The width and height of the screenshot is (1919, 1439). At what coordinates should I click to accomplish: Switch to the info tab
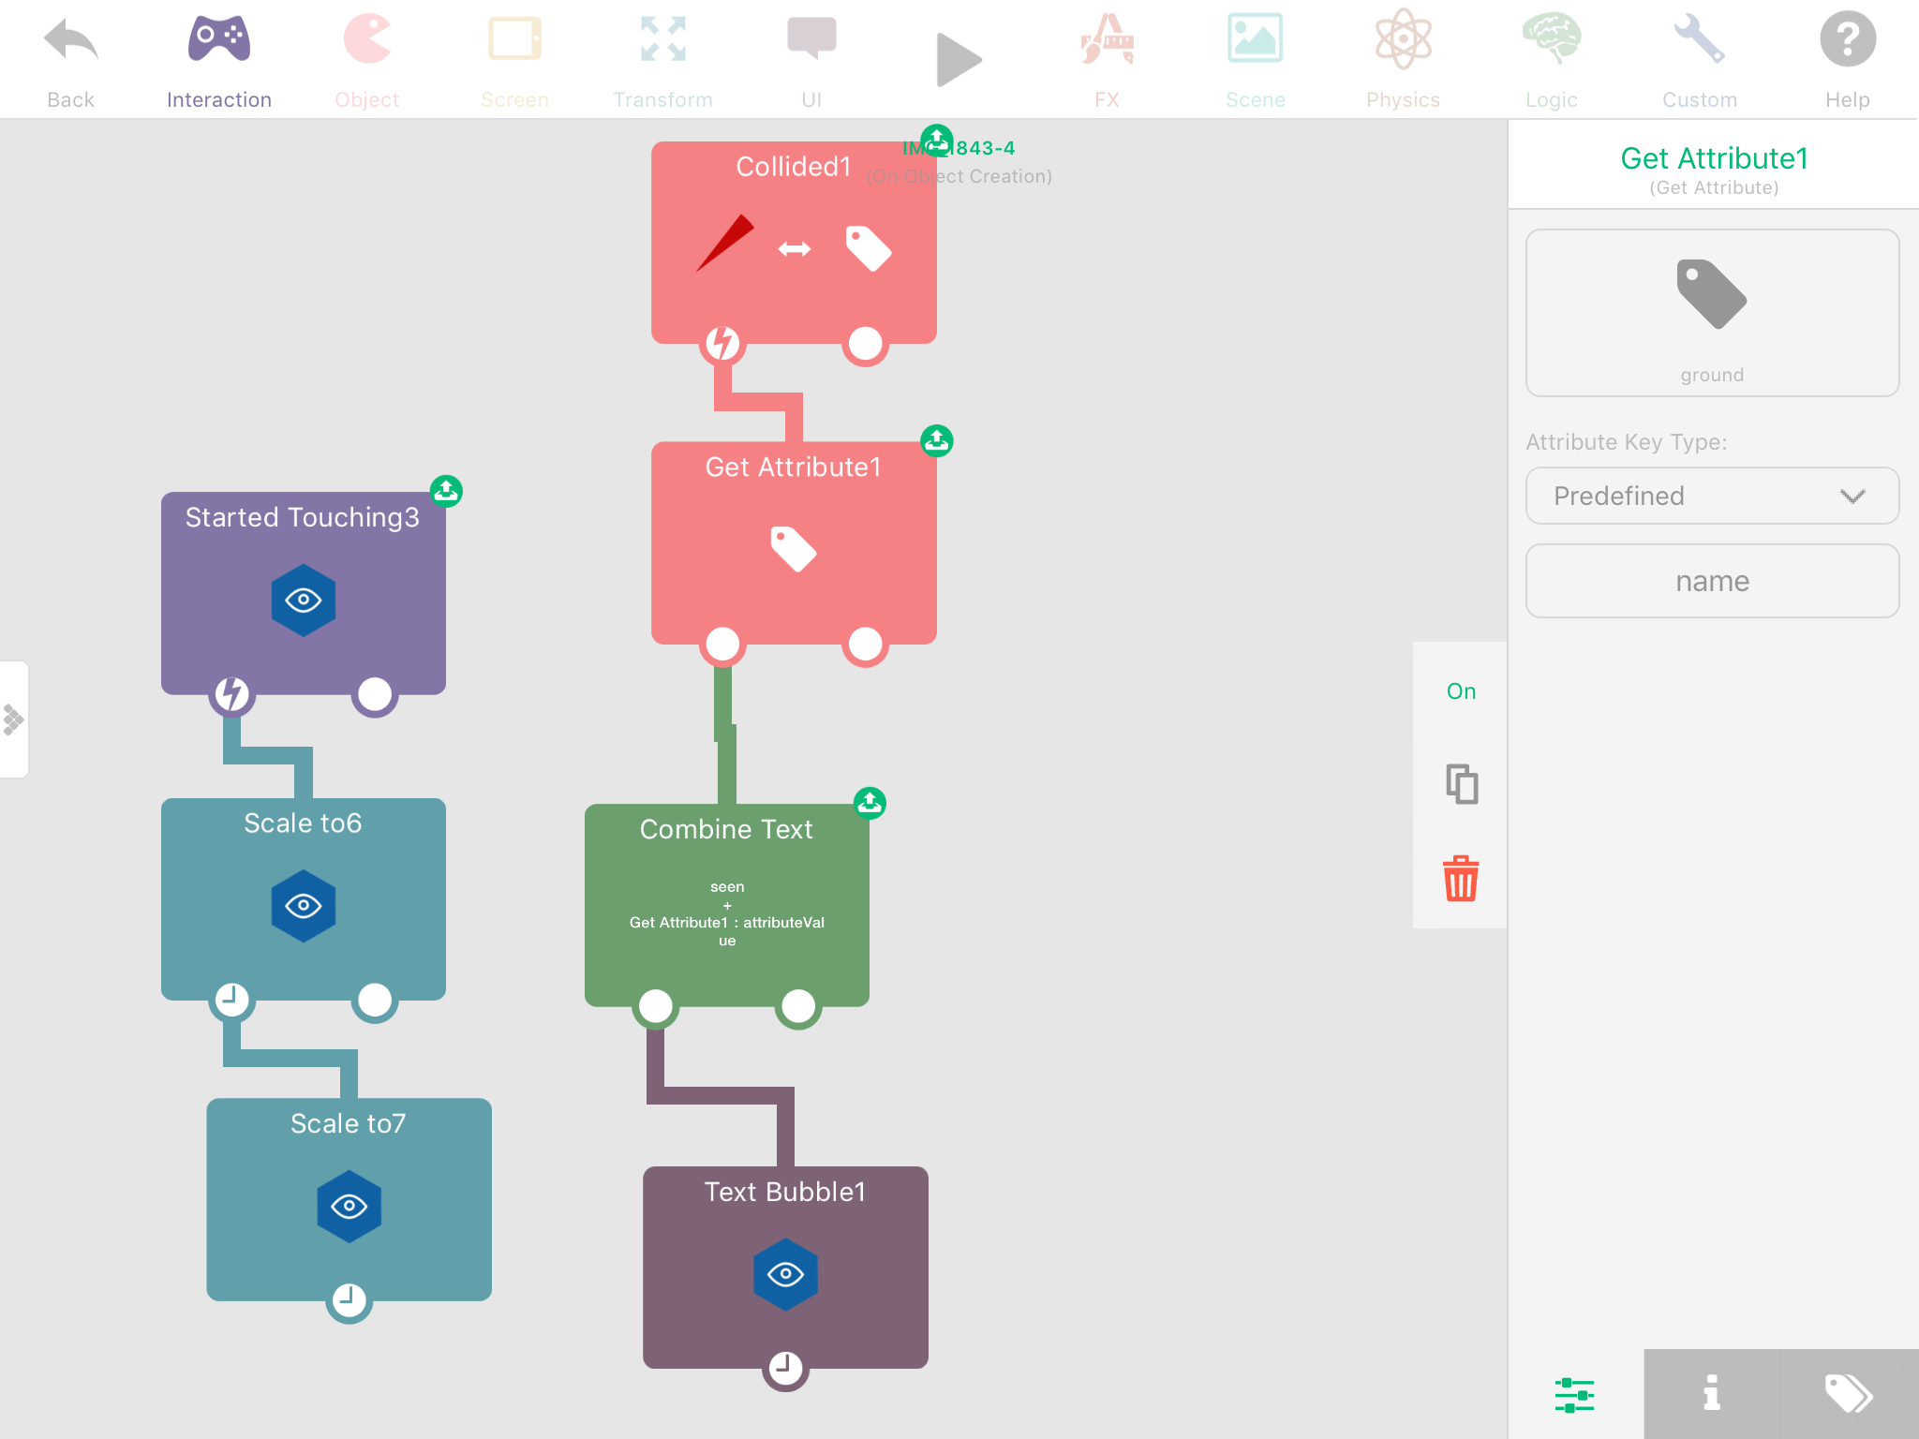[1712, 1393]
